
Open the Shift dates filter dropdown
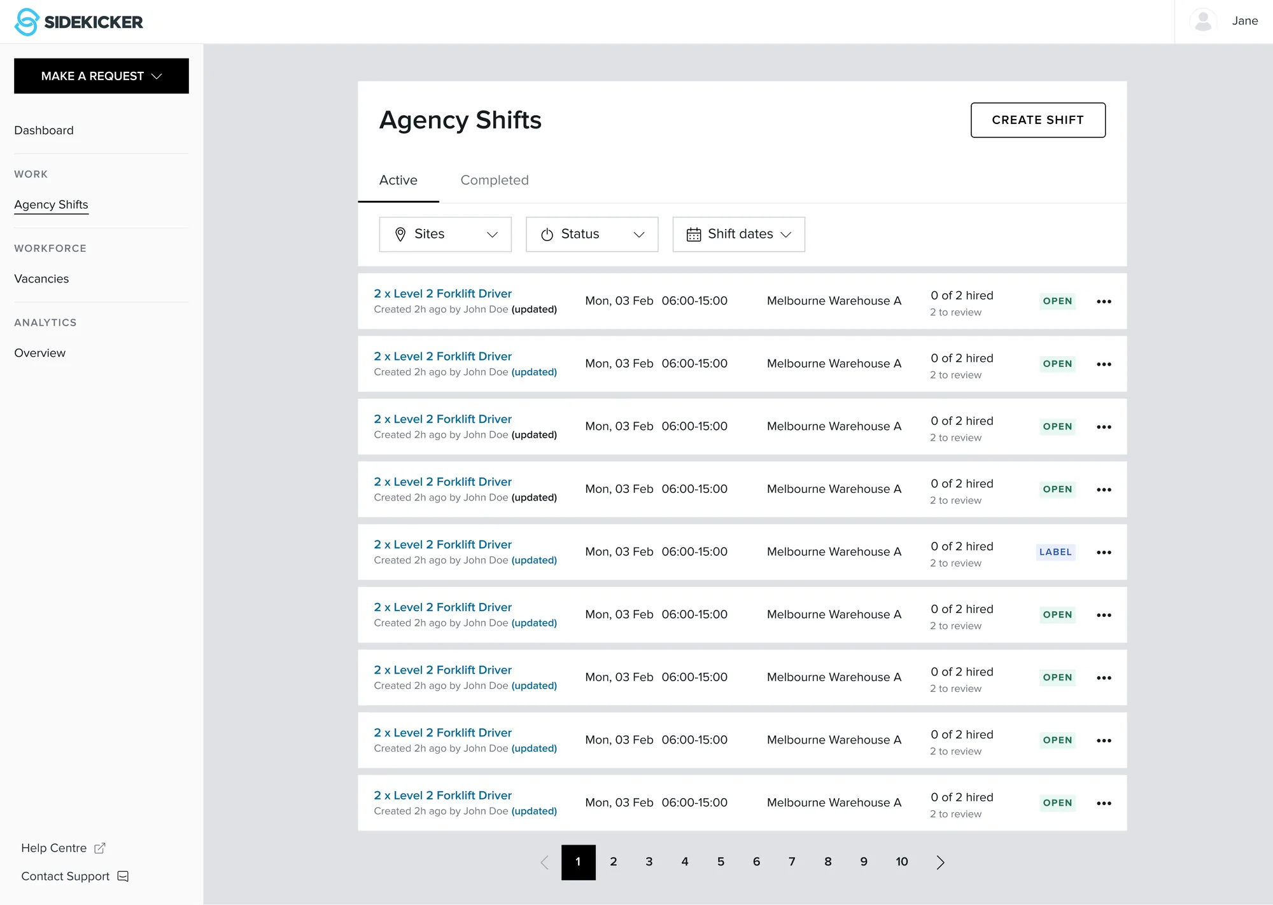(x=739, y=234)
